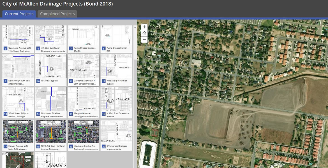The height and width of the screenshot is (168, 328).
Task: Click project number 8 badge
Action: click(x=103, y=49)
